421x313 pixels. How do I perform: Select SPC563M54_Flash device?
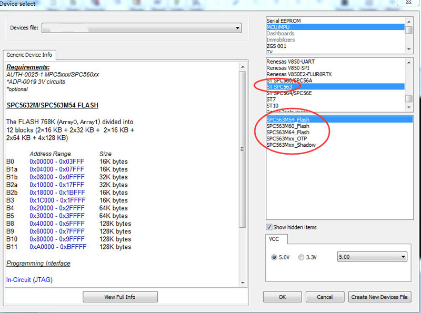(x=339, y=120)
